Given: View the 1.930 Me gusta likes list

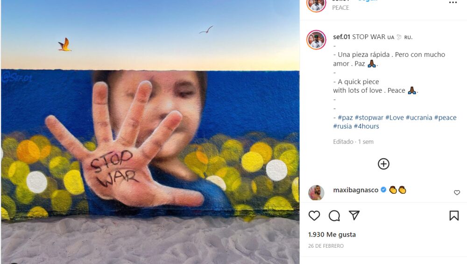Looking at the screenshot, I should pyautogui.click(x=332, y=235).
